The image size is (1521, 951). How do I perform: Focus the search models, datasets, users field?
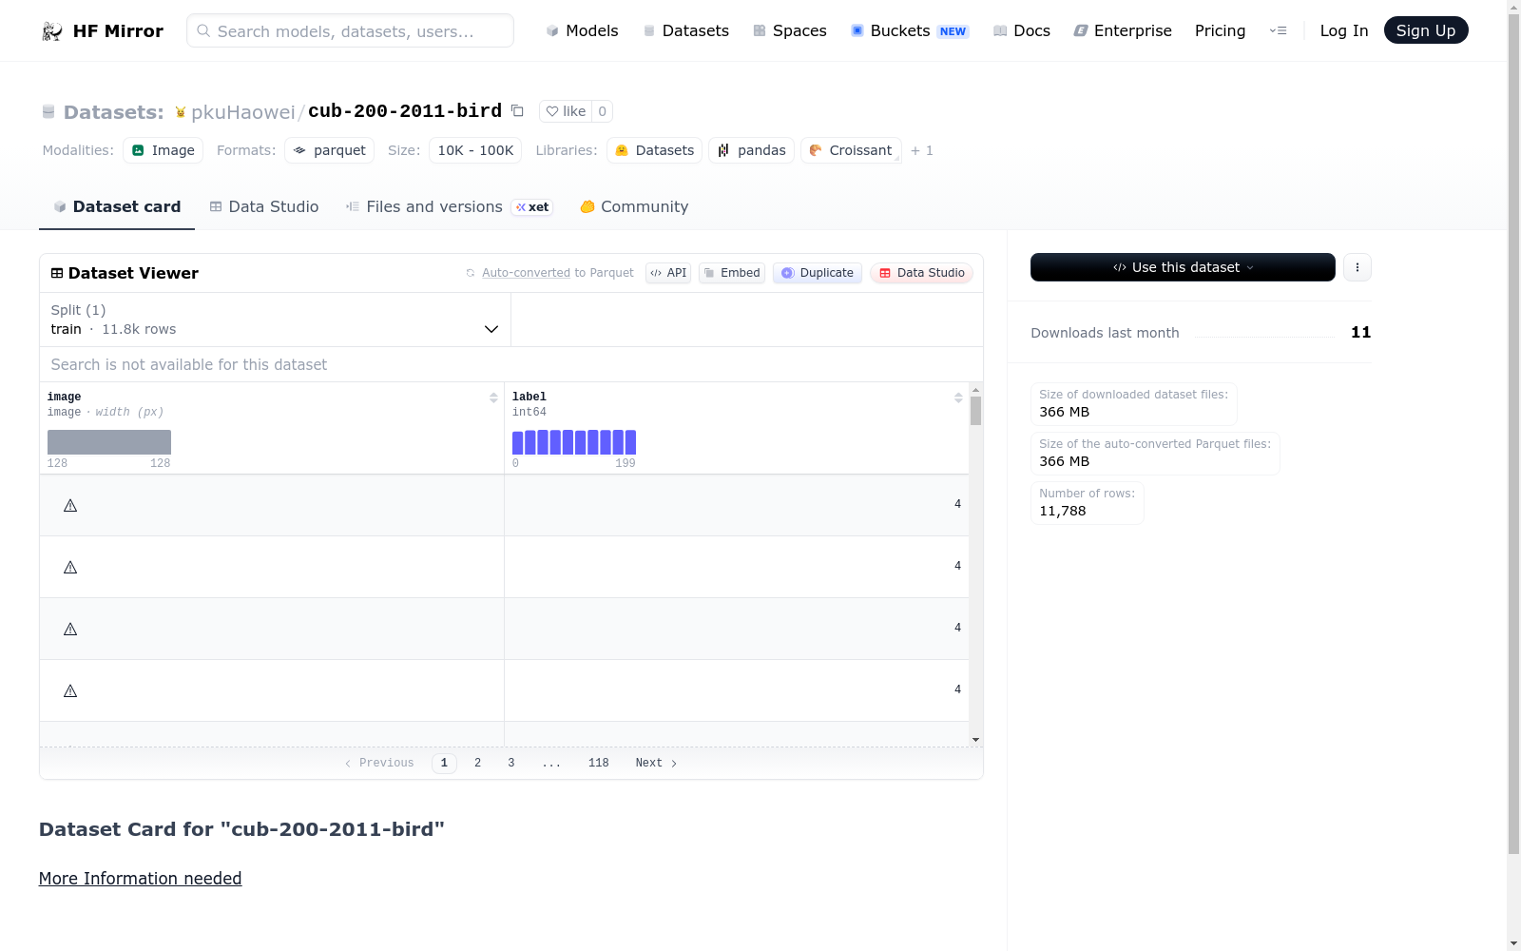click(x=350, y=30)
